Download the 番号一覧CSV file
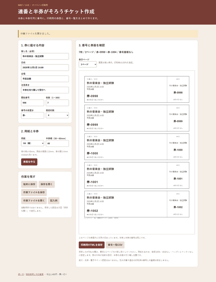This screenshot has width=216, height=282. pyautogui.click(x=115, y=245)
